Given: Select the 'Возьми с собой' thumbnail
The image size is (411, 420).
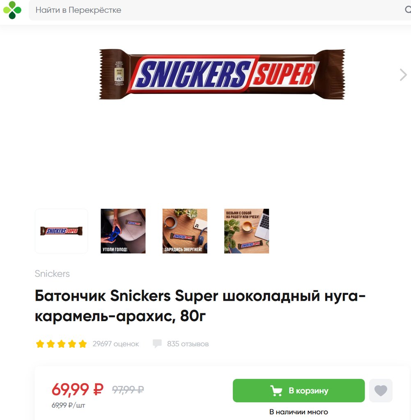Looking at the screenshot, I should [246, 231].
